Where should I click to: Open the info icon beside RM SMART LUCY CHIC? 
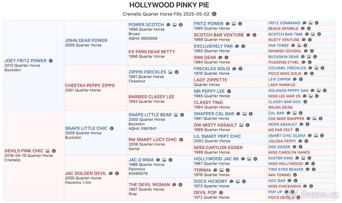(x=181, y=140)
